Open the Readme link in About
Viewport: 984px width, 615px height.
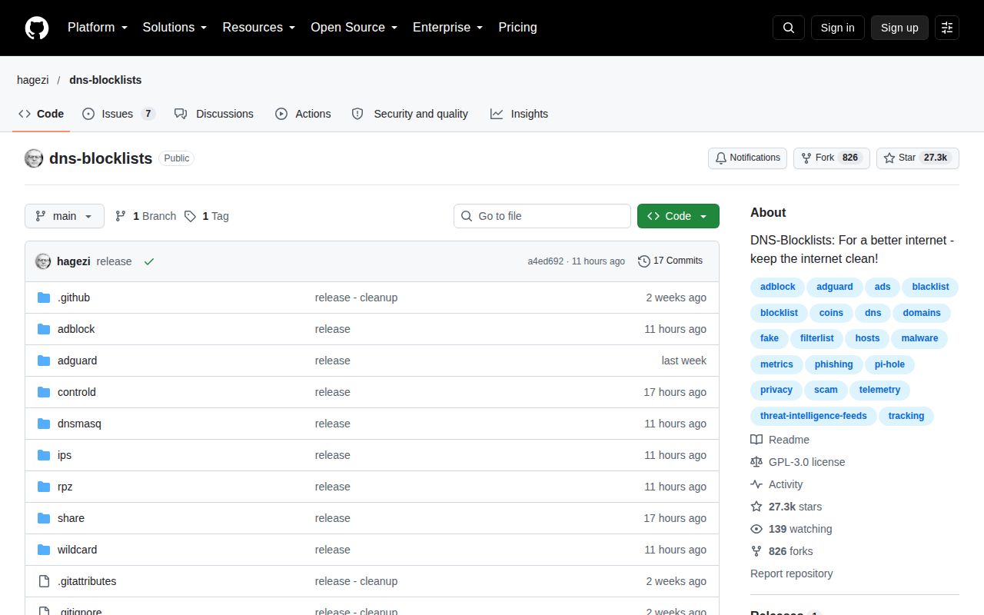point(780,440)
